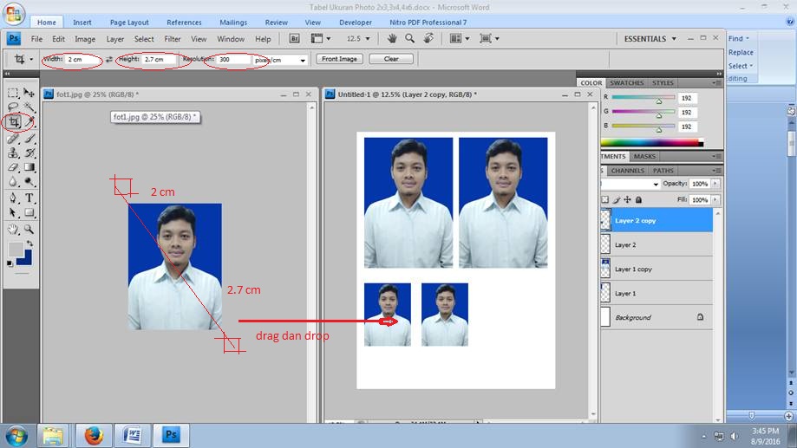Viewport: 797px width, 448px height.
Task: Pick the Rectangular Marquee tool
Action: click(x=14, y=92)
